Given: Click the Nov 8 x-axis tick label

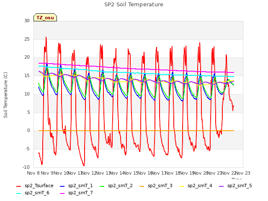Looking at the screenshot, I should pyautogui.click(x=33, y=173).
